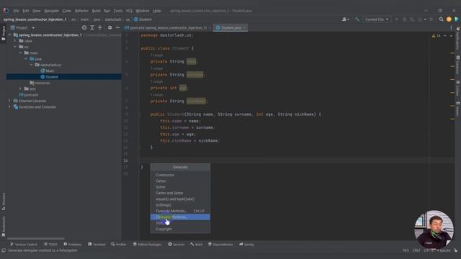Open the Run menu

coord(107,11)
